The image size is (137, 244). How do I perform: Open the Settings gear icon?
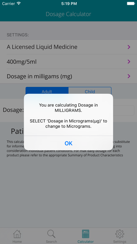click(x=120, y=234)
